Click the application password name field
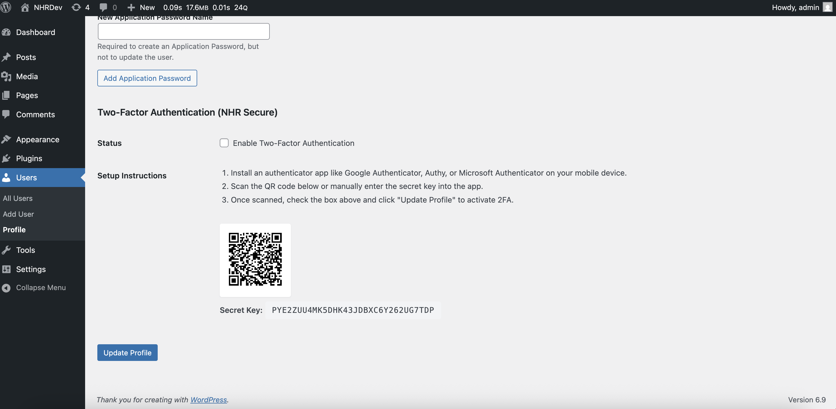The height and width of the screenshot is (409, 836). 183,31
